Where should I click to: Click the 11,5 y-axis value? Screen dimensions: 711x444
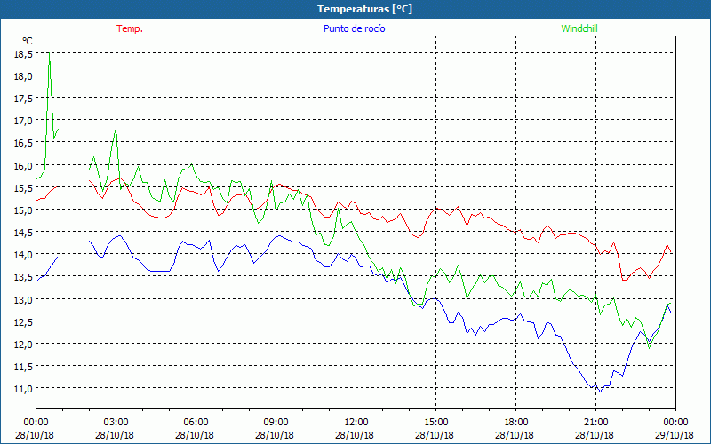[x=24, y=366]
